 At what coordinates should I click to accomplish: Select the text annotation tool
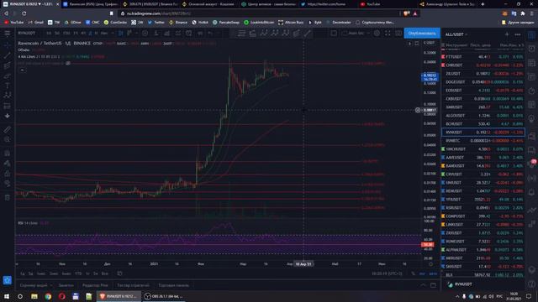tap(8, 86)
